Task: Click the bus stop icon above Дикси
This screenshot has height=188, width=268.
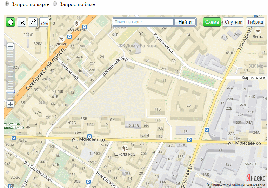Action: click(69, 37)
